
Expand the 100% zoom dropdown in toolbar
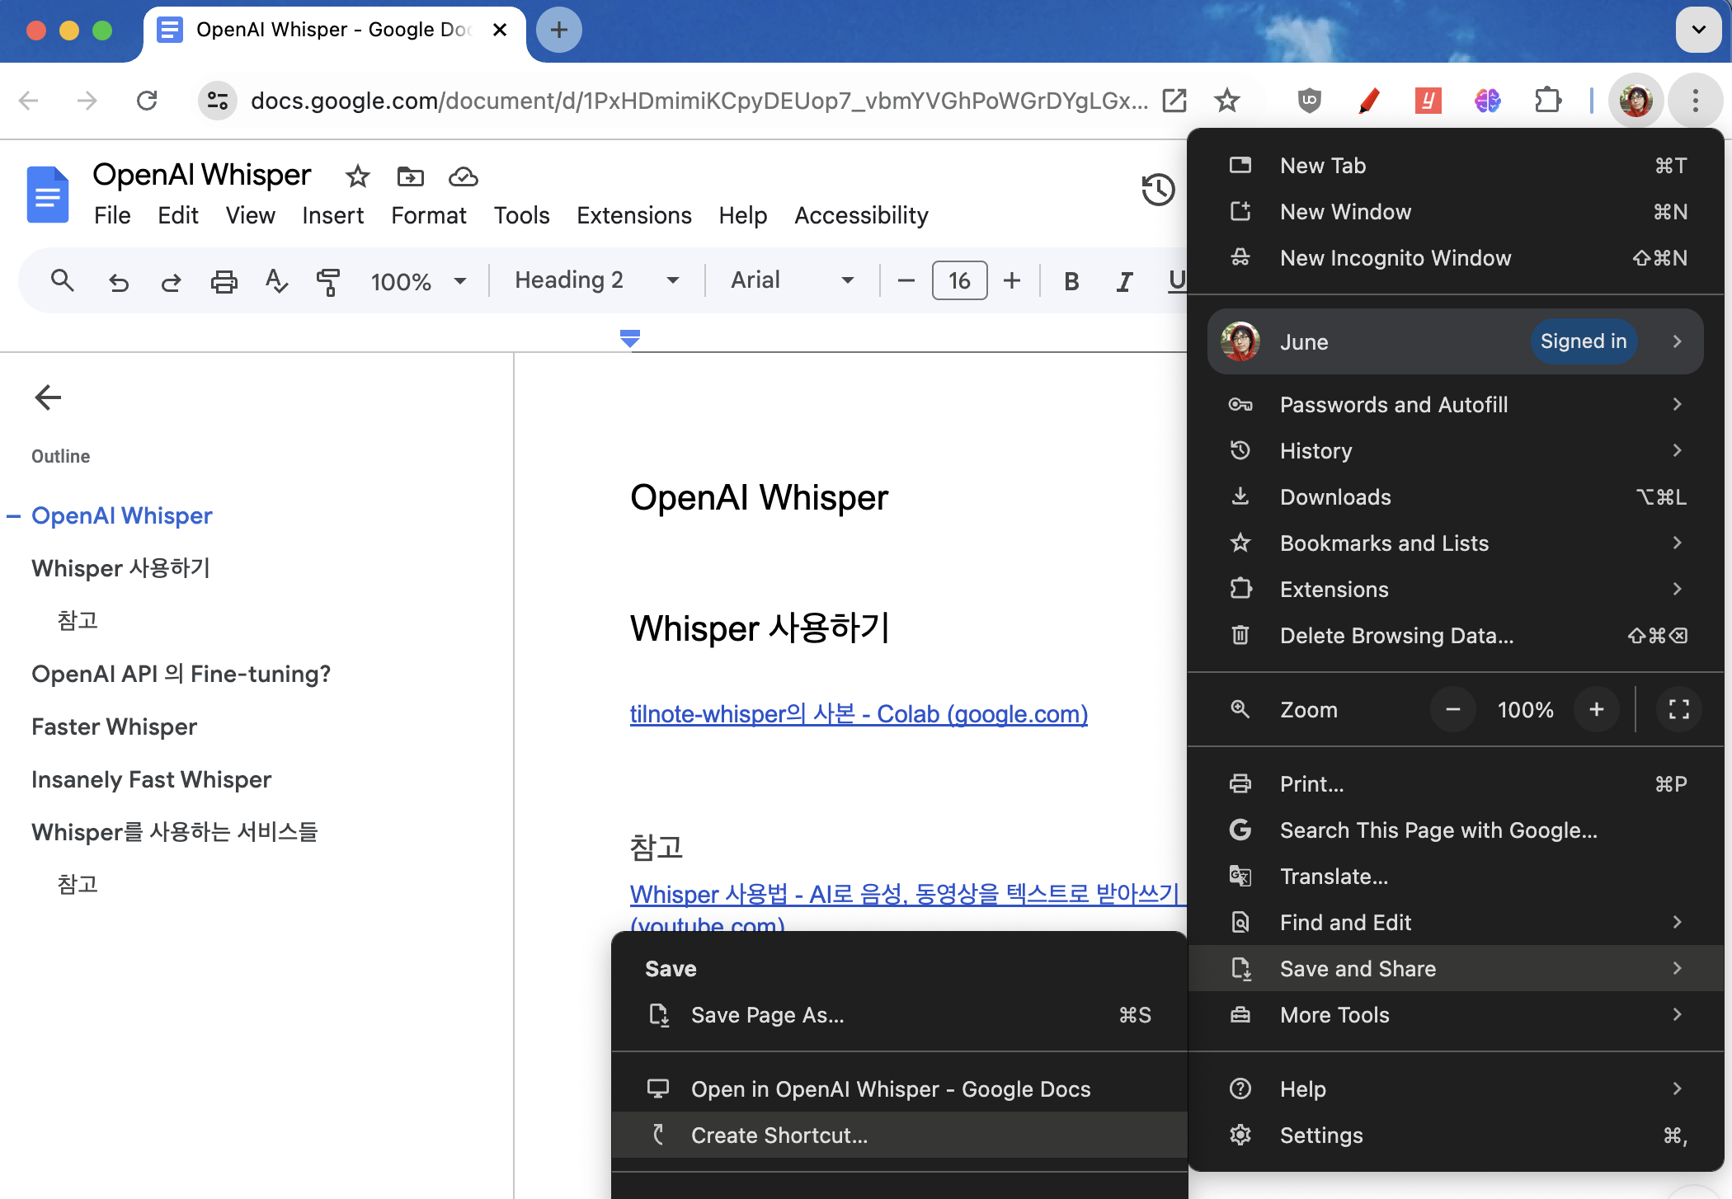418,281
